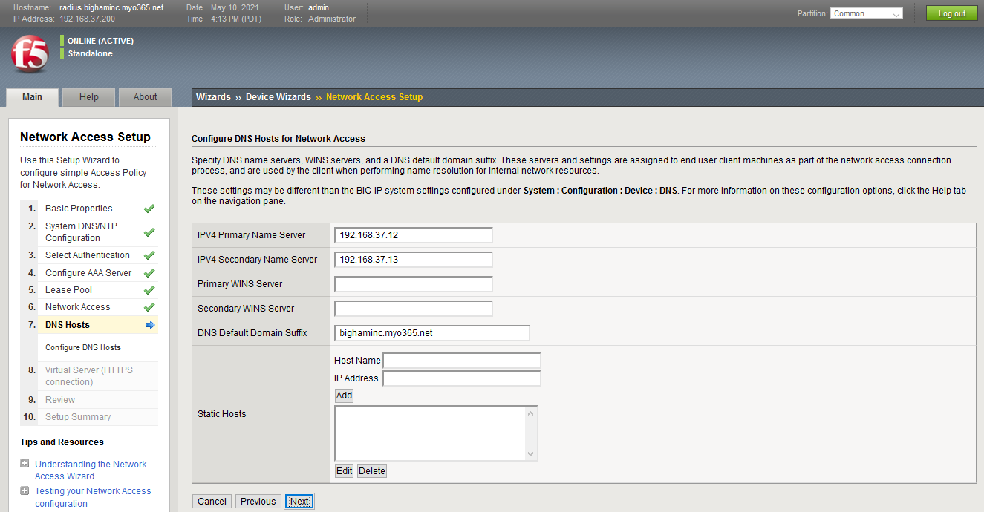This screenshot has width=984, height=512.
Task: Click the F5 logo
Action: pyautogui.click(x=28, y=53)
